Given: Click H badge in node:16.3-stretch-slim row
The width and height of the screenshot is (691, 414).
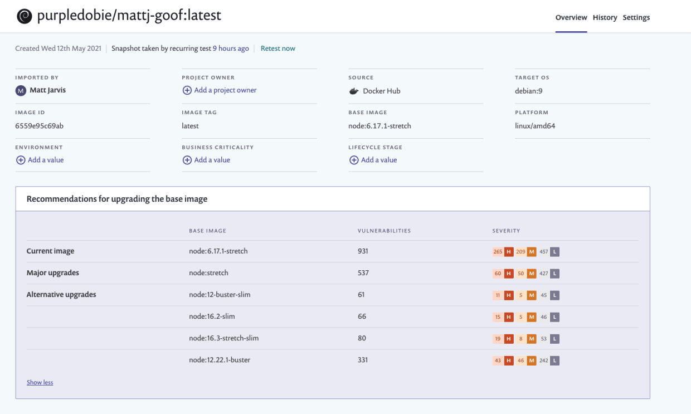Looking at the screenshot, I should [x=509, y=339].
